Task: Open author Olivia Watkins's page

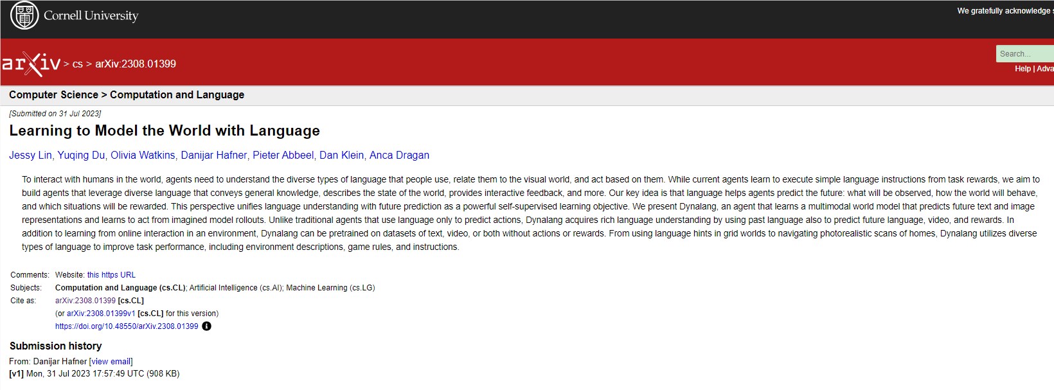Action: (143, 155)
